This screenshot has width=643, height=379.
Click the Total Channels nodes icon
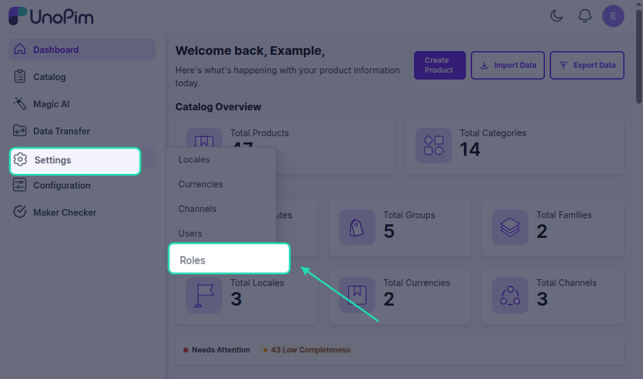510,295
